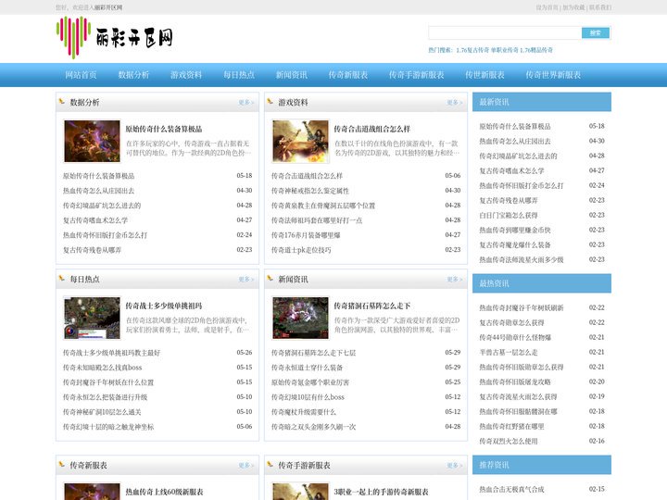
Task: Open 复古传奇魔龙爆什么装备 in 最新资讯
Action: [515, 244]
